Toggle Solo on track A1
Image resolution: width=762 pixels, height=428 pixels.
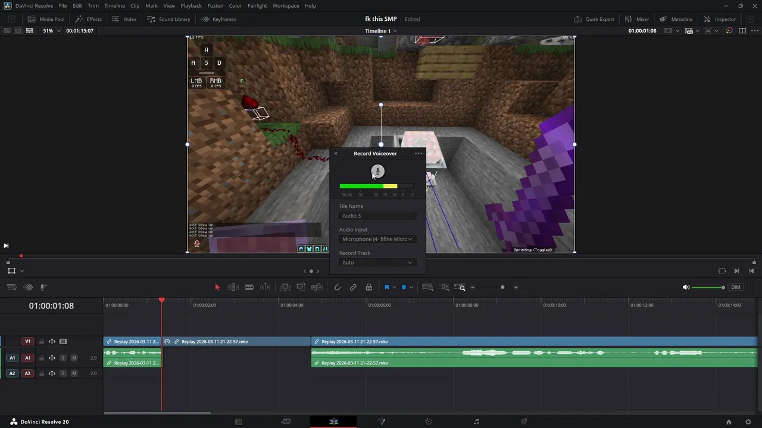click(x=63, y=358)
